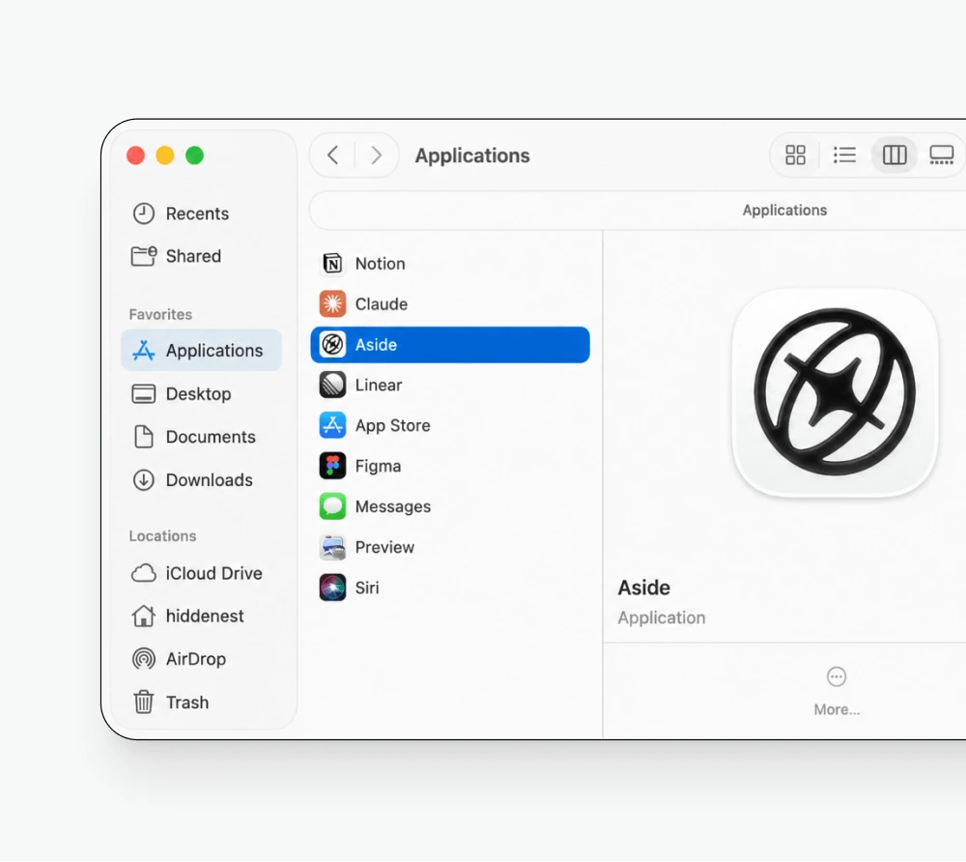The height and width of the screenshot is (862, 966).
Task: Click the Downloads arrow icon
Action: (x=144, y=480)
